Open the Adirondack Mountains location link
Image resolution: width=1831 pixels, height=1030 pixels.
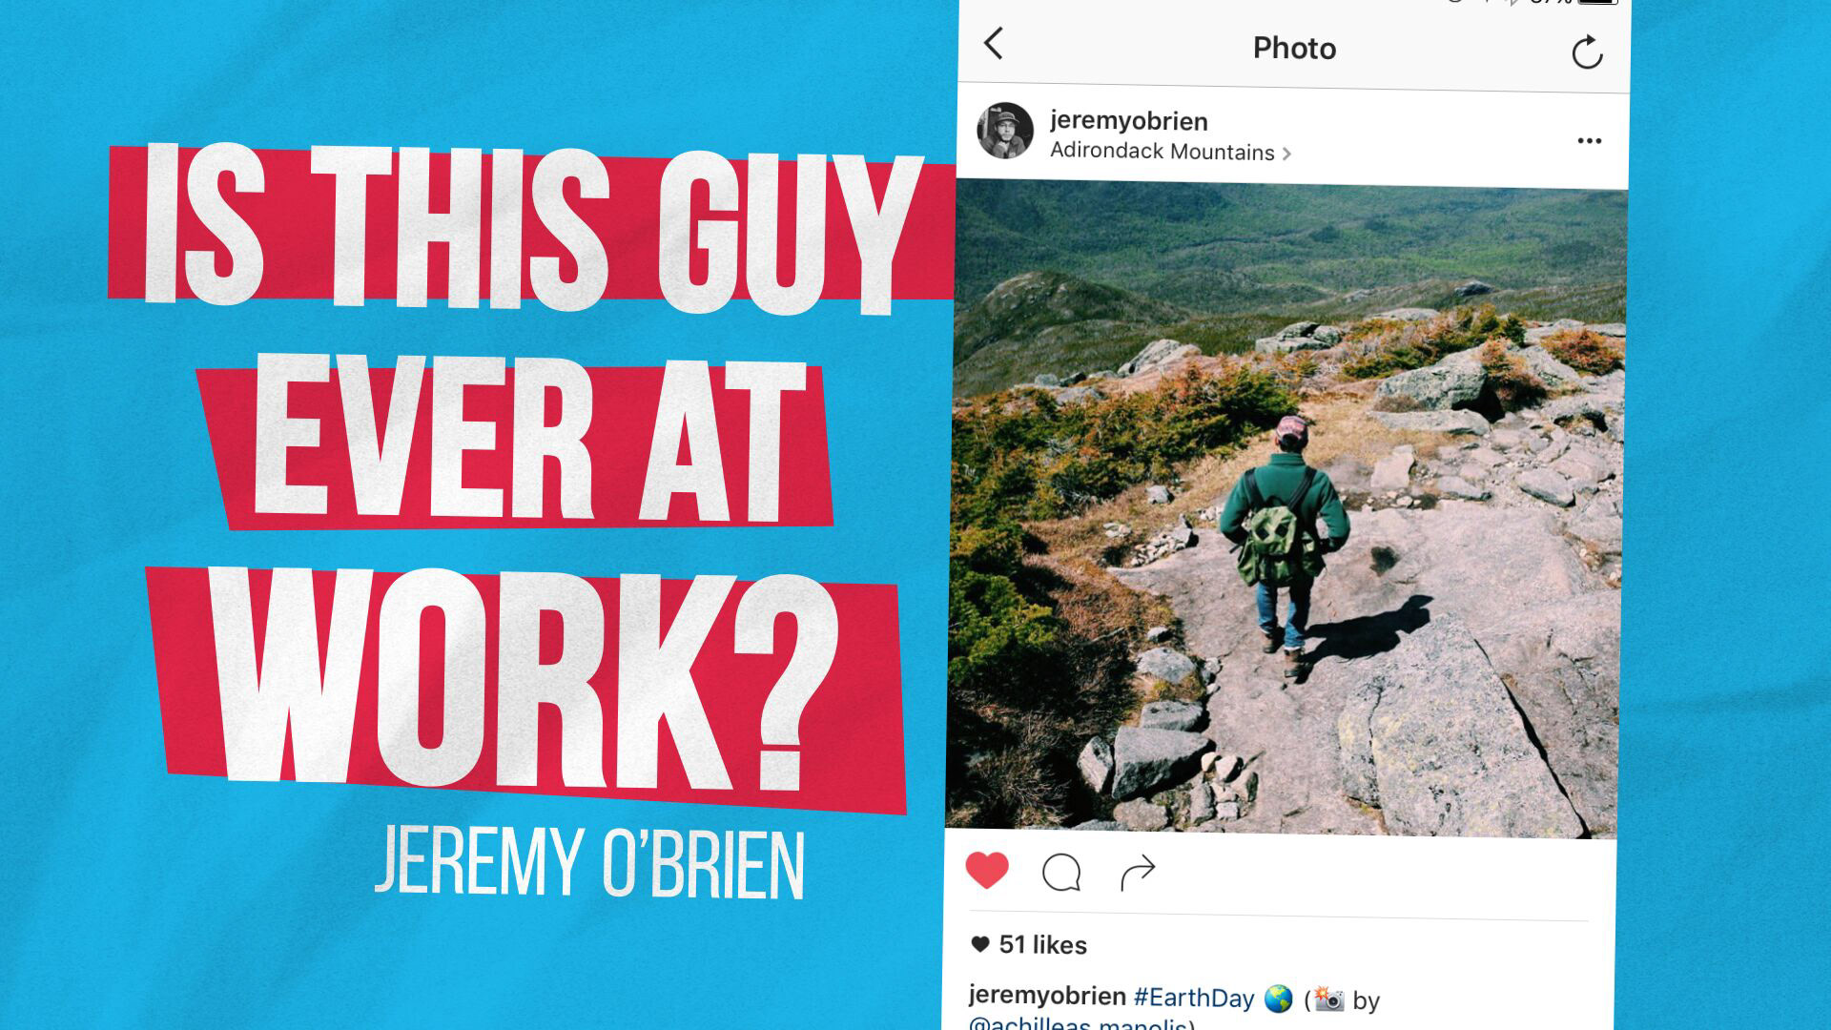click(x=1162, y=152)
